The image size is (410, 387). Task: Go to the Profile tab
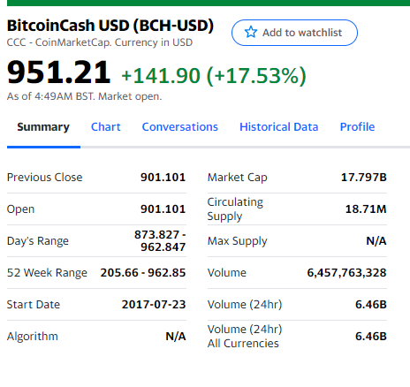pos(357,127)
